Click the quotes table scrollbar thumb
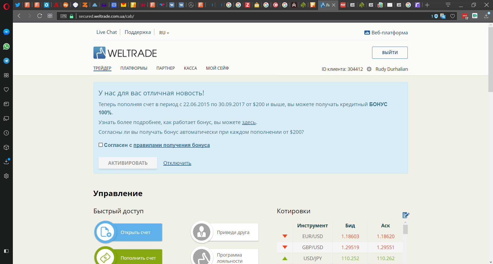This screenshot has height=264, width=493. pos(405,229)
